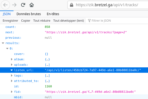Select the mbid key
This screenshot has width=148, height=99.
click(18, 97)
